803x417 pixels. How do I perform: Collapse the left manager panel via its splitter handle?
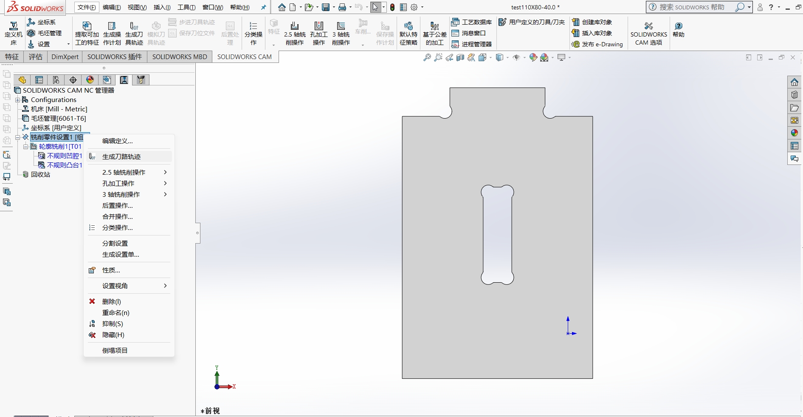click(x=197, y=233)
